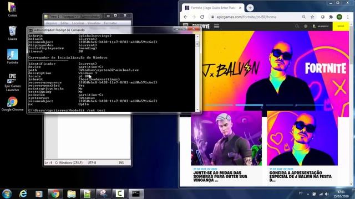Open the globe language selector on the site
The height and width of the screenshot is (199, 355).
pyautogui.click(x=306, y=26)
